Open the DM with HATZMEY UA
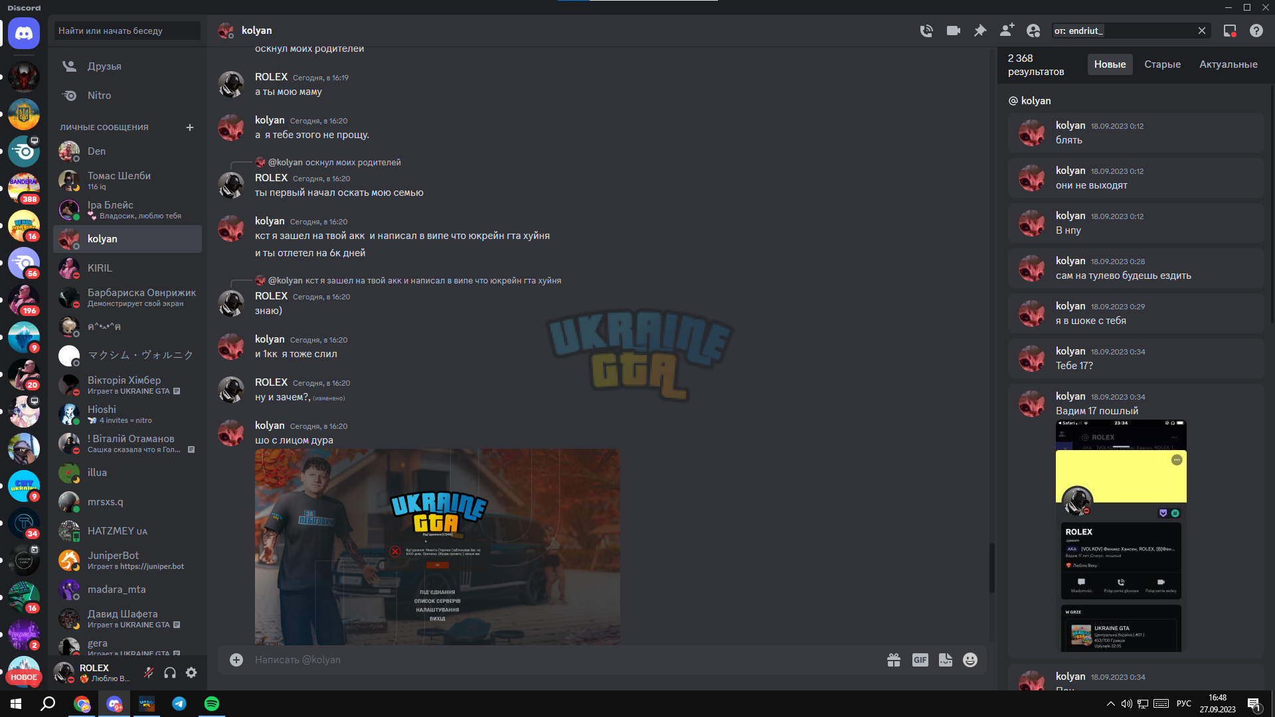Image resolution: width=1275 pixels, height=717 pixels. coord(127,531)
